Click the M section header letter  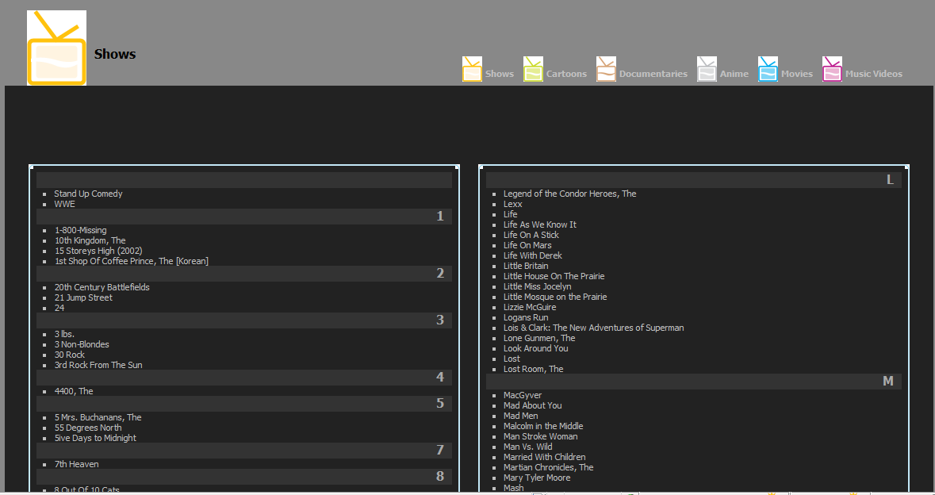coord(888,381)
